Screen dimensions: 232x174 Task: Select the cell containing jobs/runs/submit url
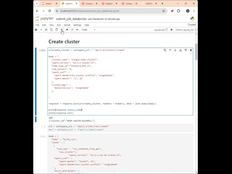[120, 128]
